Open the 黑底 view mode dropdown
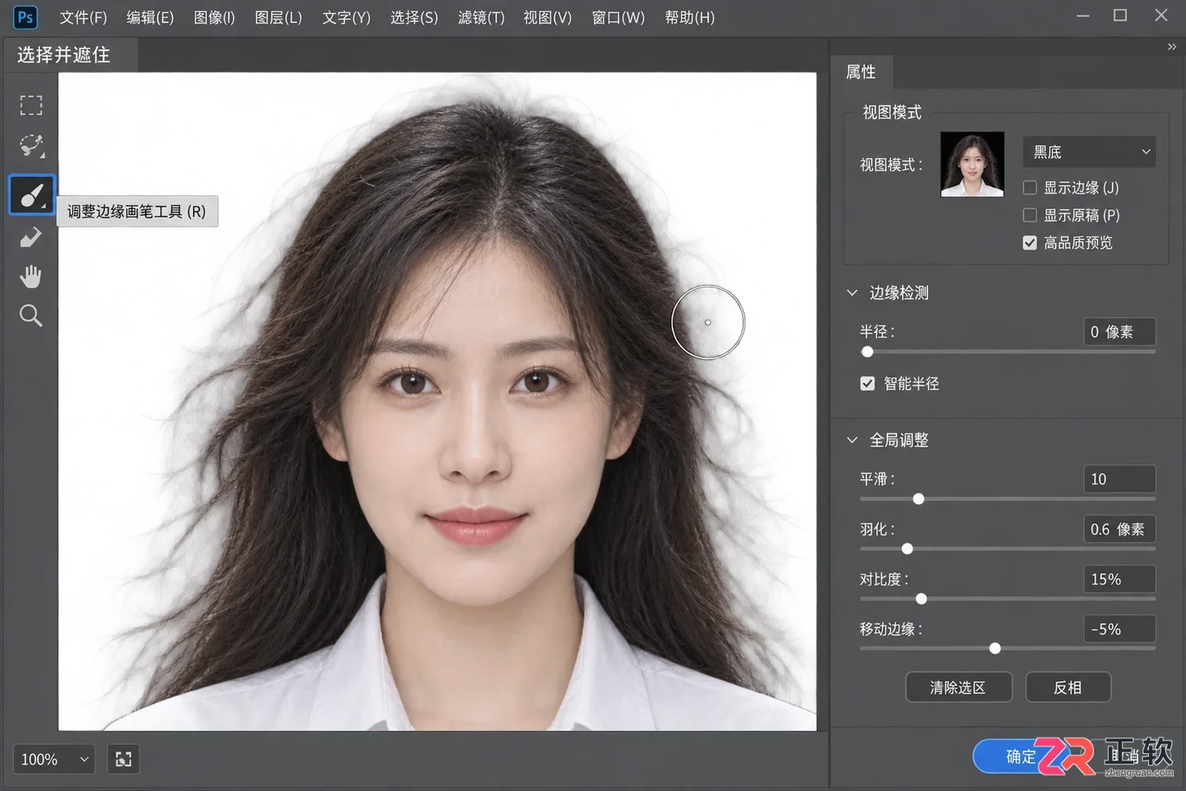This screenshot has width=1186, height=791. [x=1089, y=152]
